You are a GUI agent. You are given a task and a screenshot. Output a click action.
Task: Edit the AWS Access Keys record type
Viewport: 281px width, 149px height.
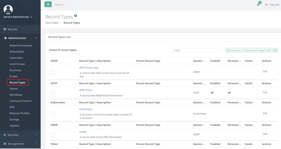click(265, 72)
